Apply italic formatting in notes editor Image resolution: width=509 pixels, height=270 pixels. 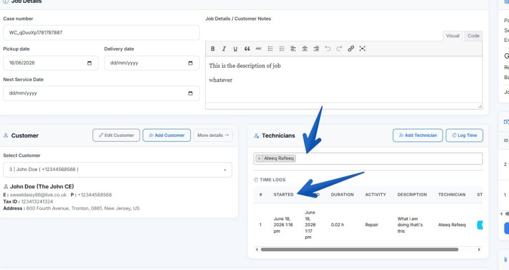tap(224, 49)
